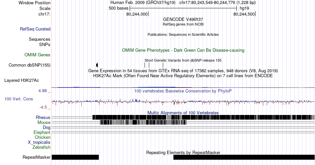
Task: Click the right RepeatMasker black block
Action: [x=244, y=157]
